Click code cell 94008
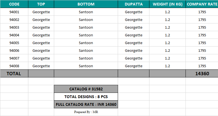218x116 pixels. pos(14,66)
